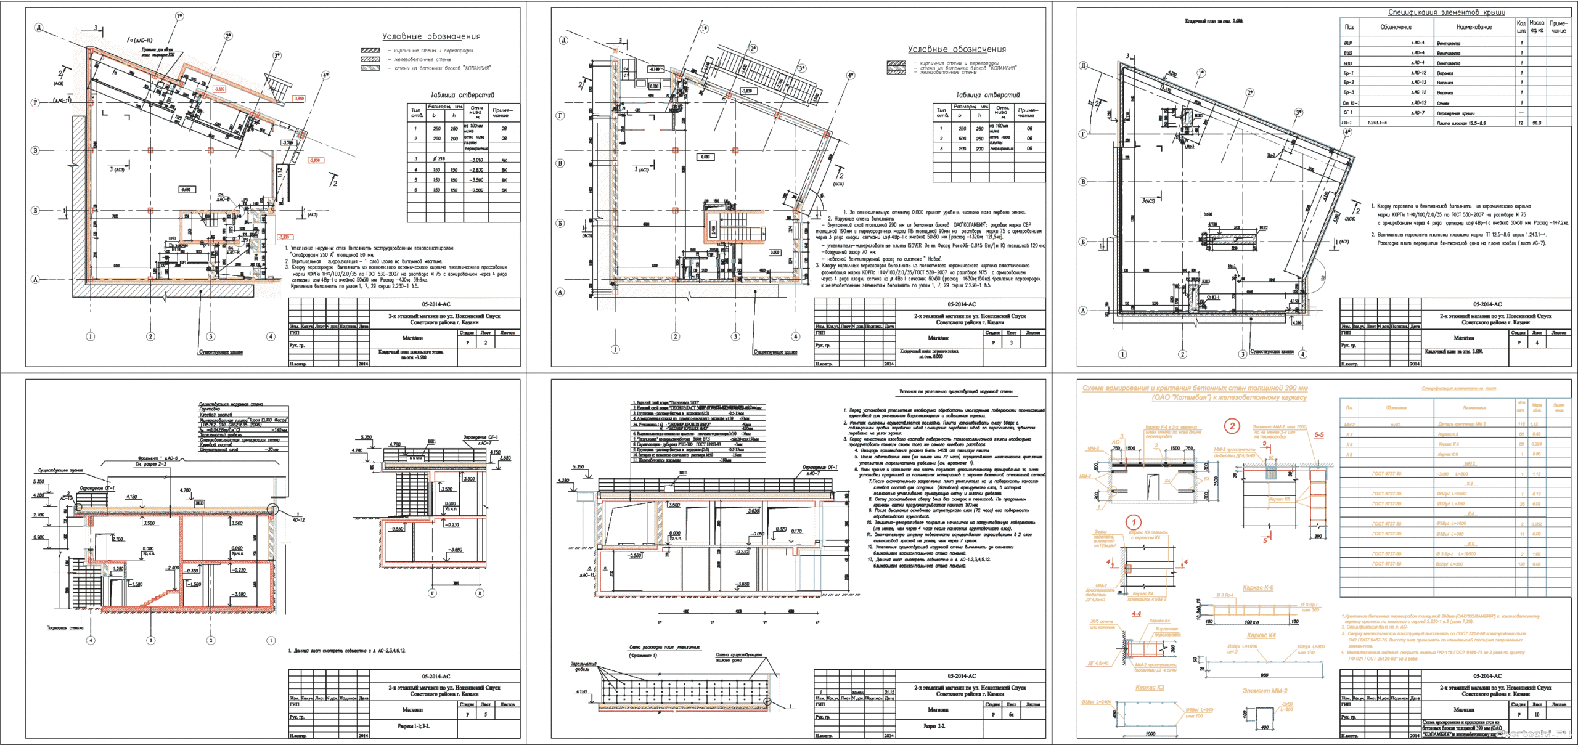Click 'Схема раскладки плит утеплителя' label
Screen dimensions: 1578x745
click(664, 648)
